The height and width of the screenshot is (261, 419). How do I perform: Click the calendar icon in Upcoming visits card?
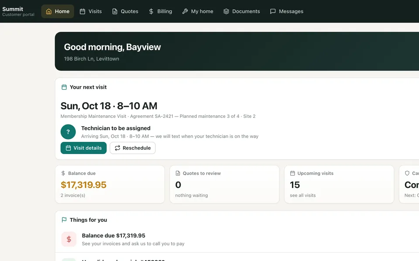[x=292, y=173]
